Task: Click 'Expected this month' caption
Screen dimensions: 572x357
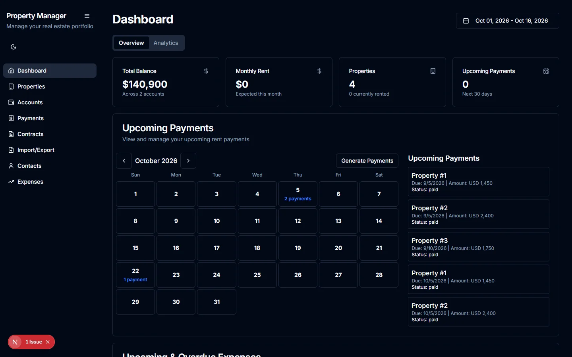Action: (x=259, y=94)
